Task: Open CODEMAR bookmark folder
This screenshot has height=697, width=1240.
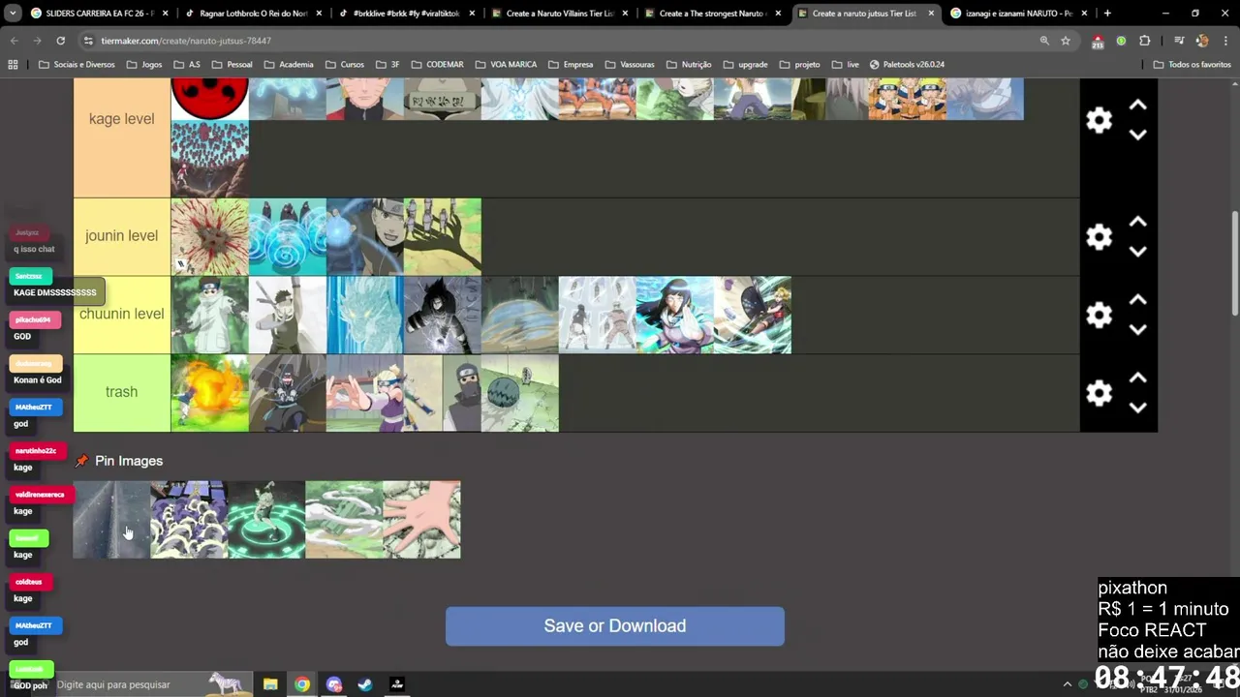Action: pos(437,64)
